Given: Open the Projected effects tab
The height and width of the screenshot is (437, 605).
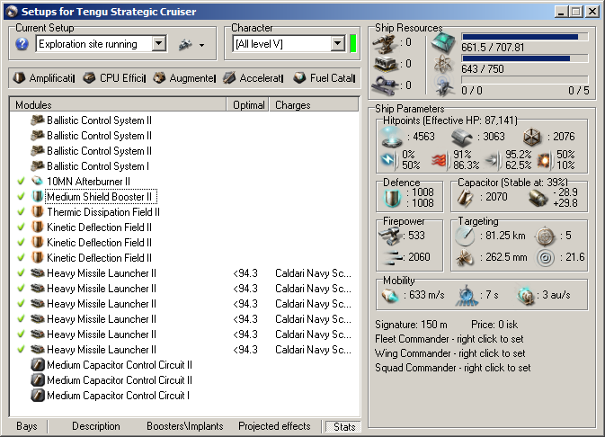Looking at the screenshot, I should click(x=274, y=426).
